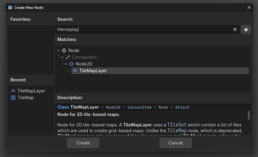
Task: Open the CanvasItem class link in description
Action: click(x=139, y=107)
